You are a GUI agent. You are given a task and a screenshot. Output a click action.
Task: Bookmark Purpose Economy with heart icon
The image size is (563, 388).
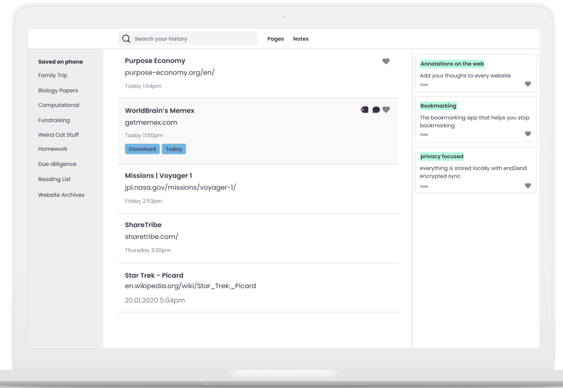386,61
